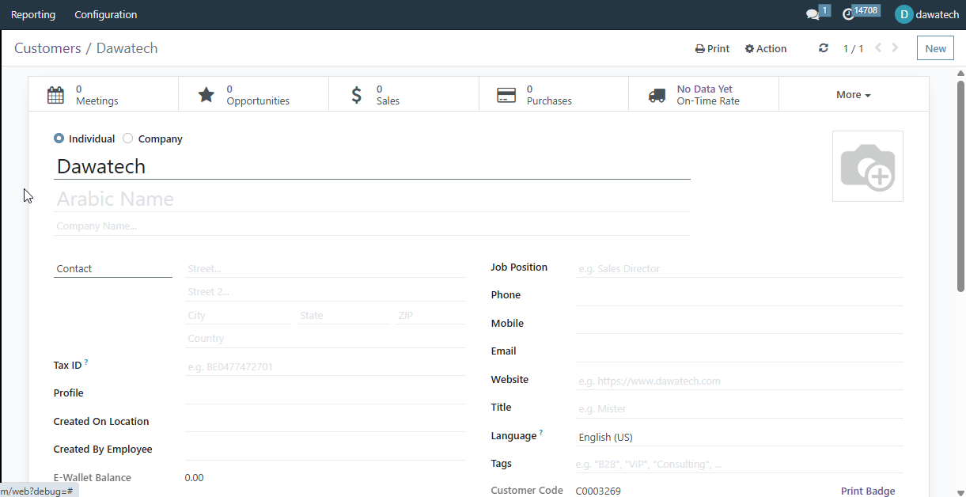Click the gear icon beside Action

(749, 49)
